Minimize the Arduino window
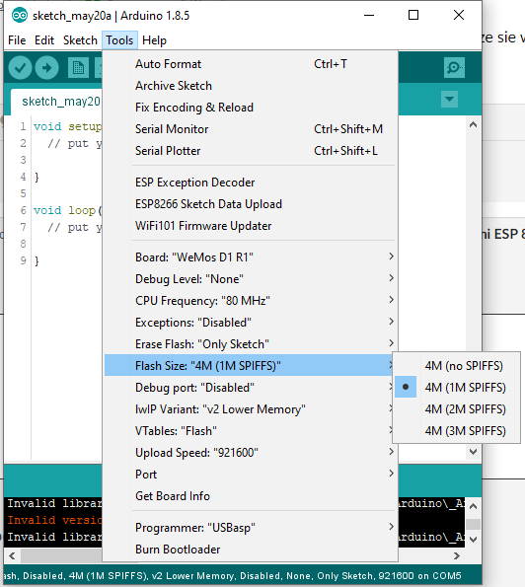This screenshot has width=525, height=587. pos(369,16)
